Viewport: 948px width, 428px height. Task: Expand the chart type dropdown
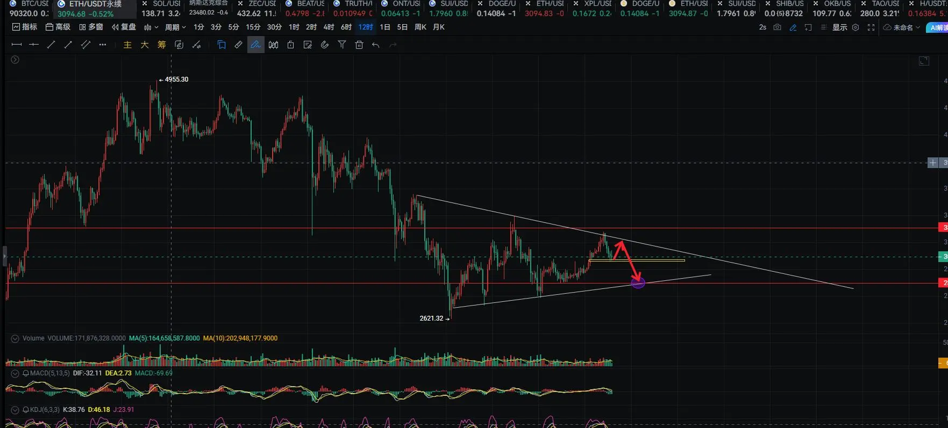point(151,27)
